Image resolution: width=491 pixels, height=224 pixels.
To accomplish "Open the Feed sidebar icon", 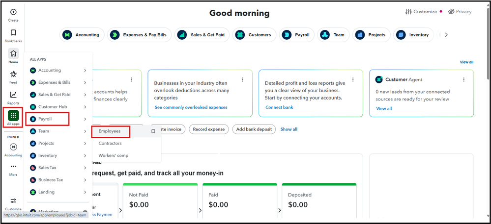I will [x=13, y=75].
